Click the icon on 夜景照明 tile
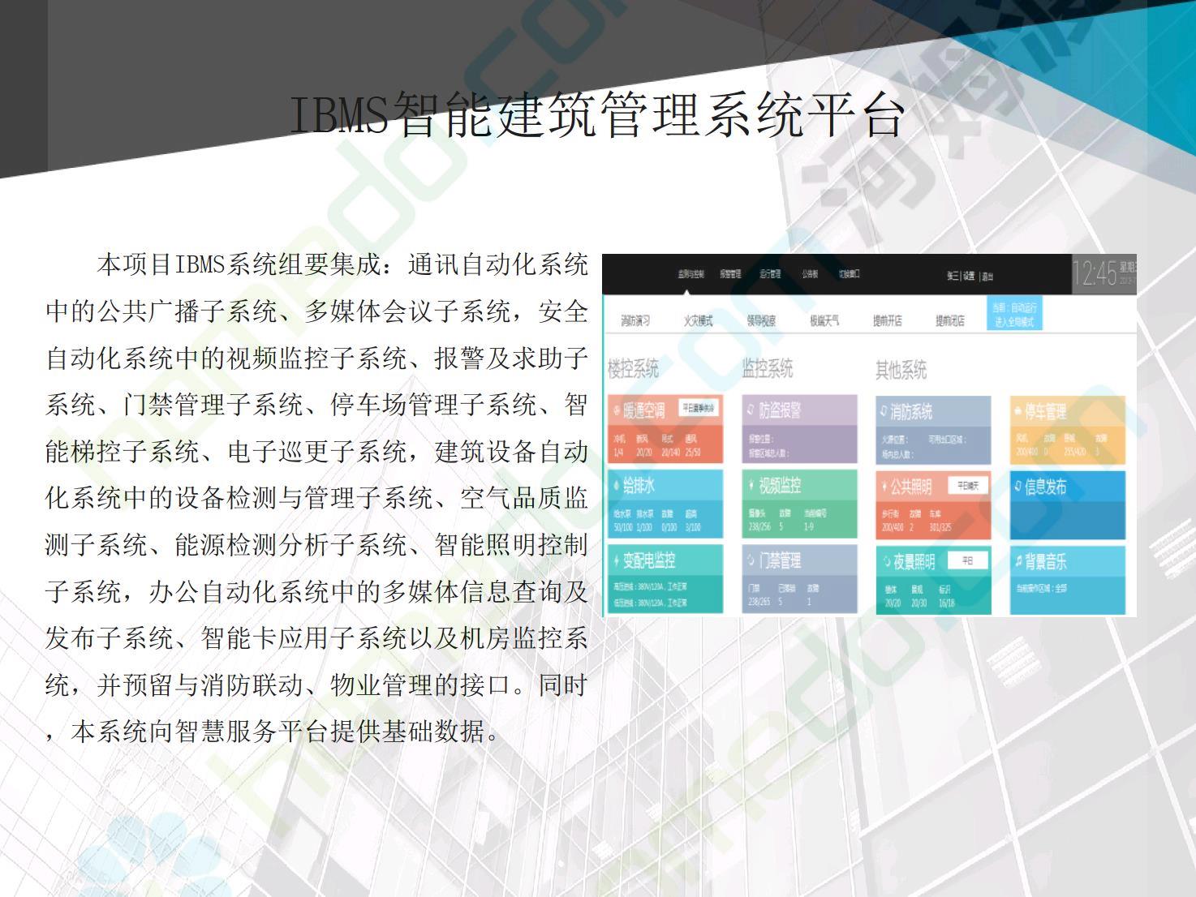The width and height of the screenshot is (1196, 897). coord(886,561)
